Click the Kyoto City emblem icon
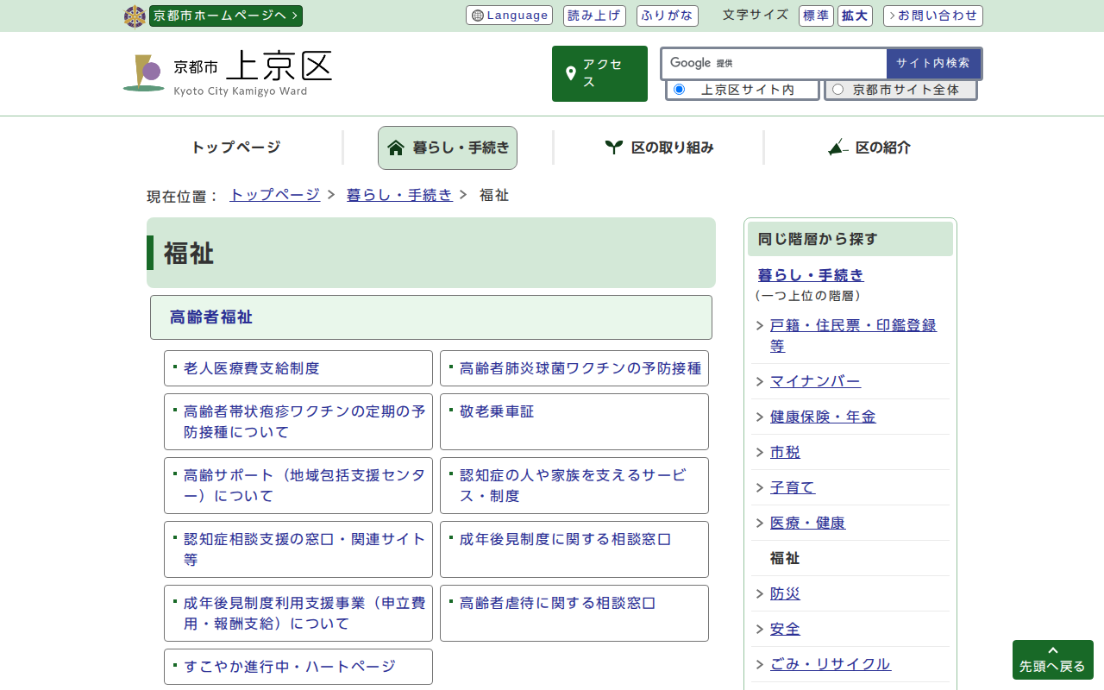1104x690 pixels. pyautogui.click(x=135, y=16)
